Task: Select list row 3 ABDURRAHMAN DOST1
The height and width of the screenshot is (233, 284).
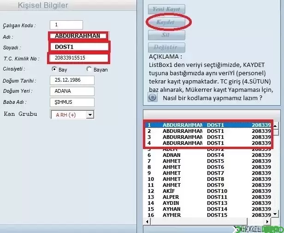Action: [208, 137]
